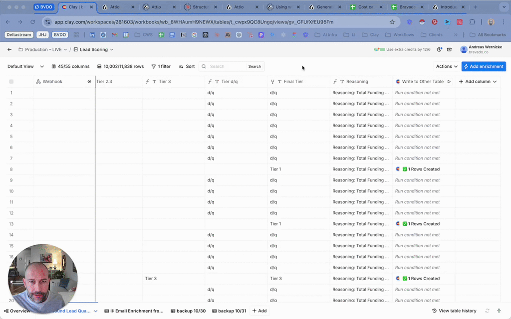The image size is (511, 319).
Task: Open the Email Enrichment table tab
Action: 134,311
